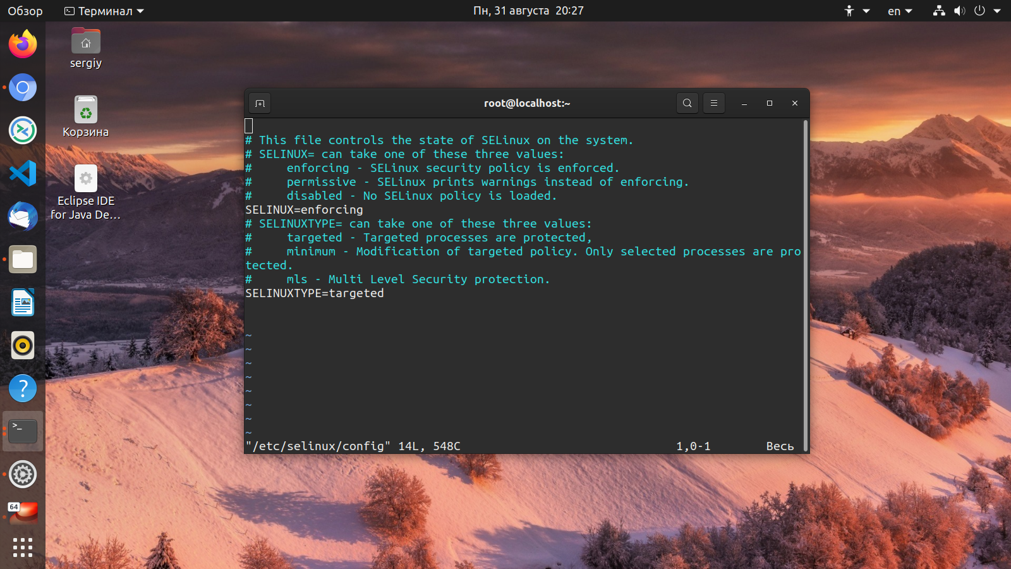1011x569 pixels.
Task: Open Thunderbird mail from the dock
Action: click(x=23, y=216)
